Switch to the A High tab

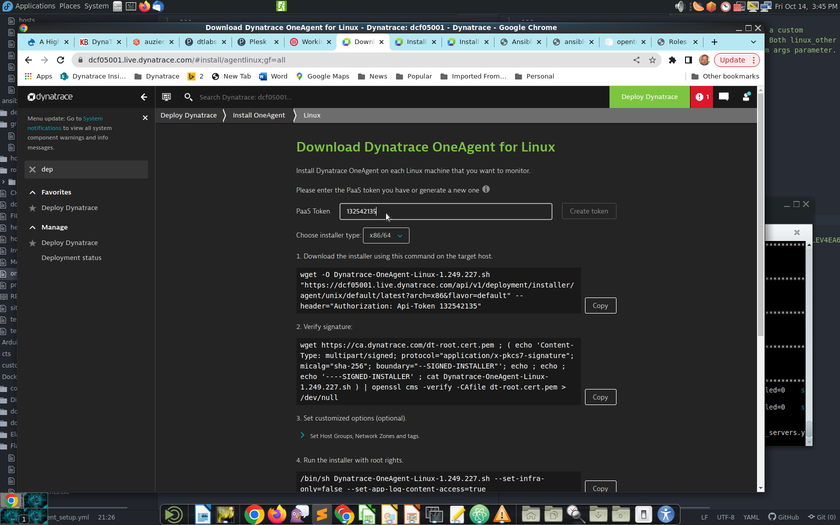pos(47,42)
